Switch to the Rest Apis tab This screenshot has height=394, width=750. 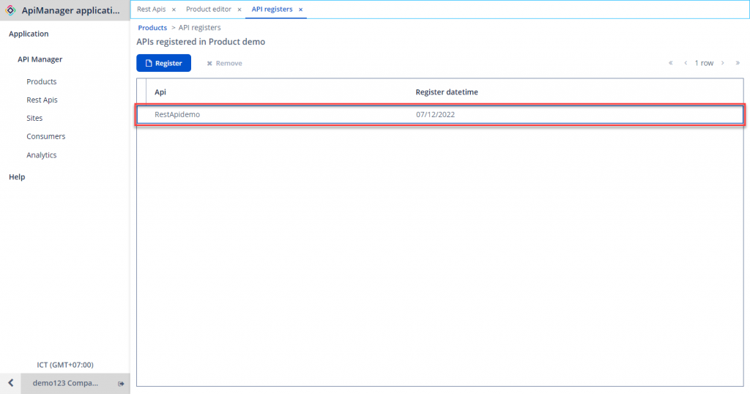151,10
